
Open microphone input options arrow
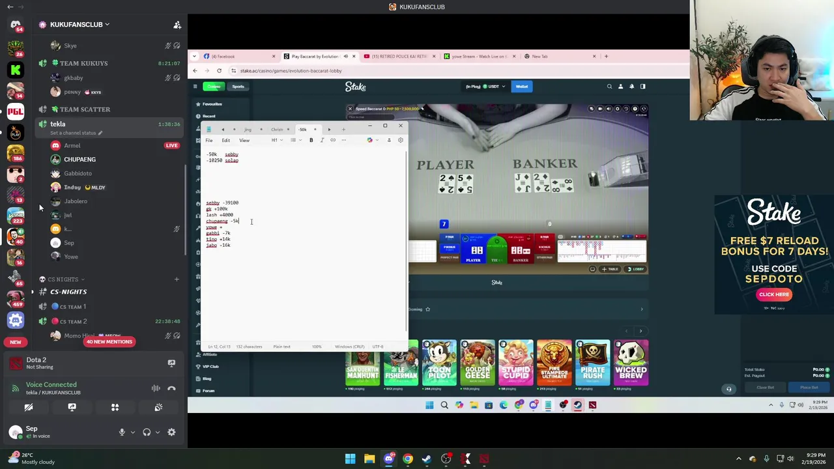132,432
